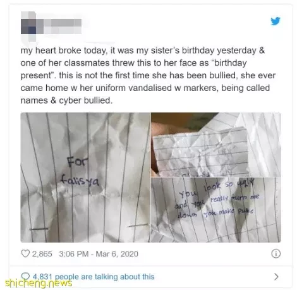
Task: Click the handwritten line 'down you make puke'
Action: 215,212
